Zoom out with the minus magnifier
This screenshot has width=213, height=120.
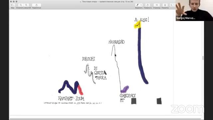tap(21, 5)
